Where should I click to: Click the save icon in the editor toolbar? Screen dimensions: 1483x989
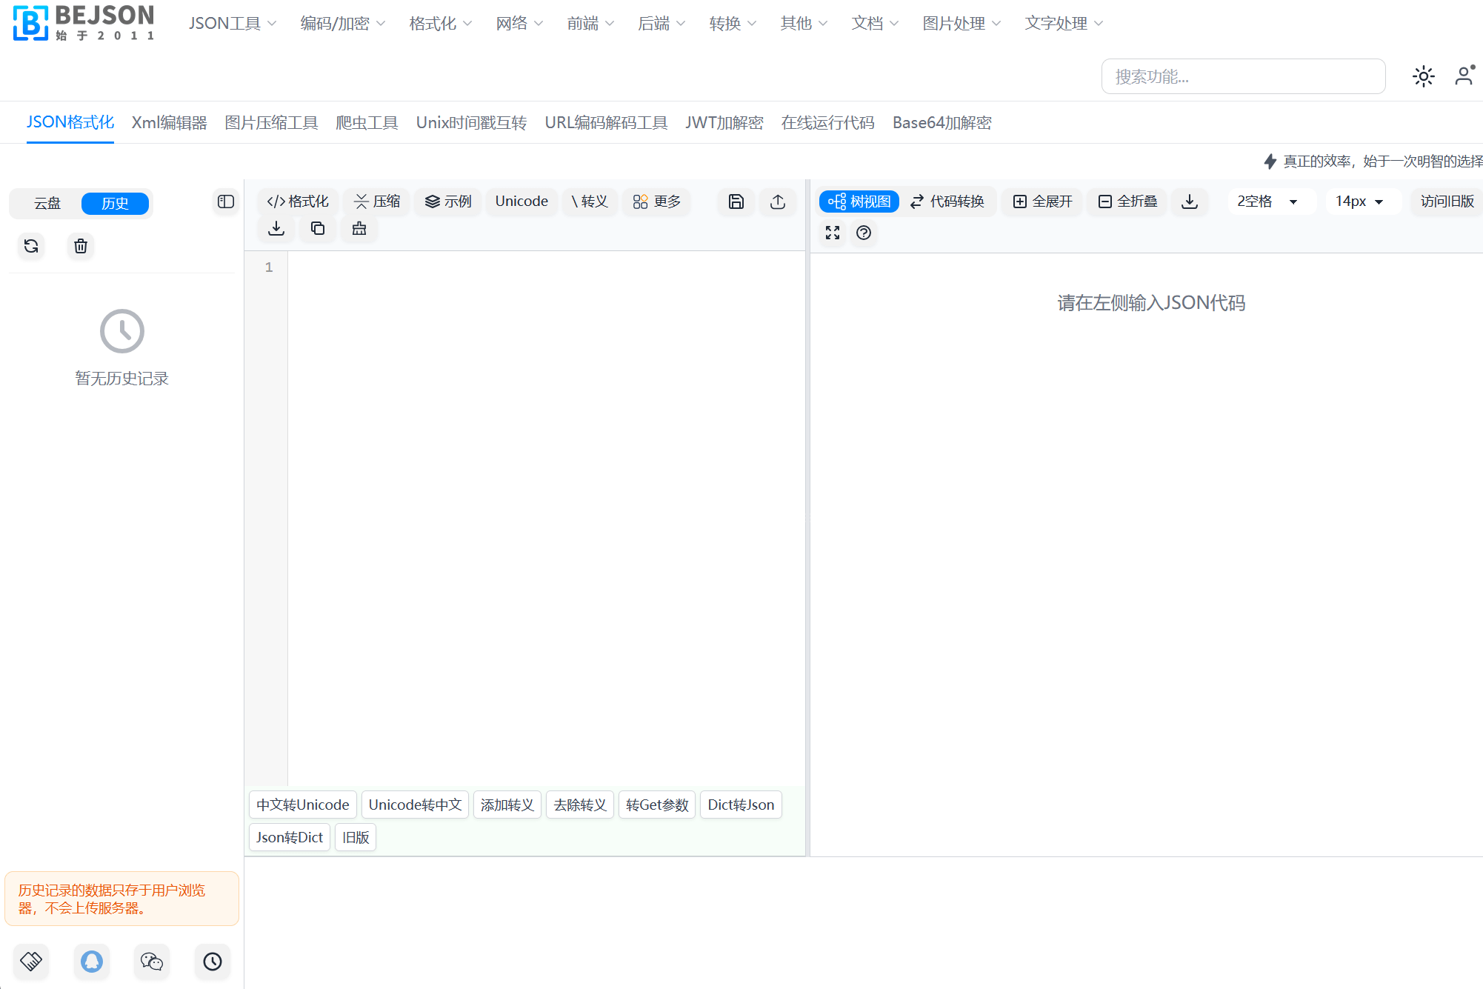[x=736, y=201]
